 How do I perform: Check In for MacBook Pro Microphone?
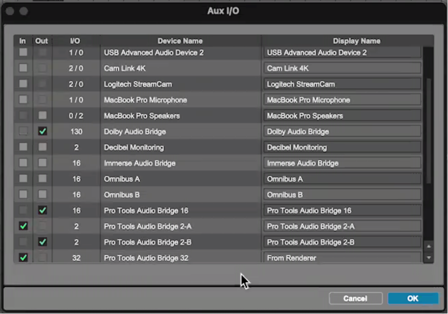coord(23,100)
